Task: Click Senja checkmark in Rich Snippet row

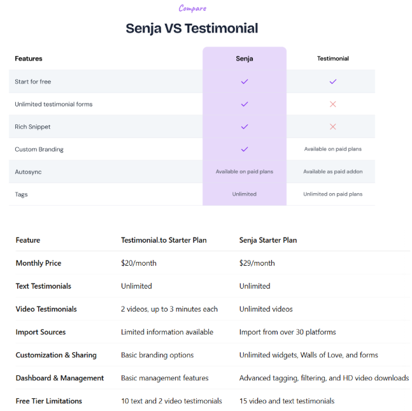Action: pyautogui.click(x=245, y=127)
